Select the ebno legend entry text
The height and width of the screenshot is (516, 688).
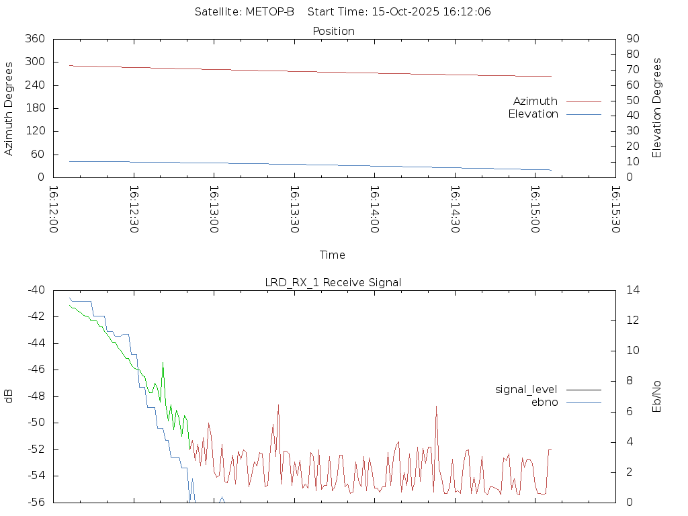[x=544, y=402]
